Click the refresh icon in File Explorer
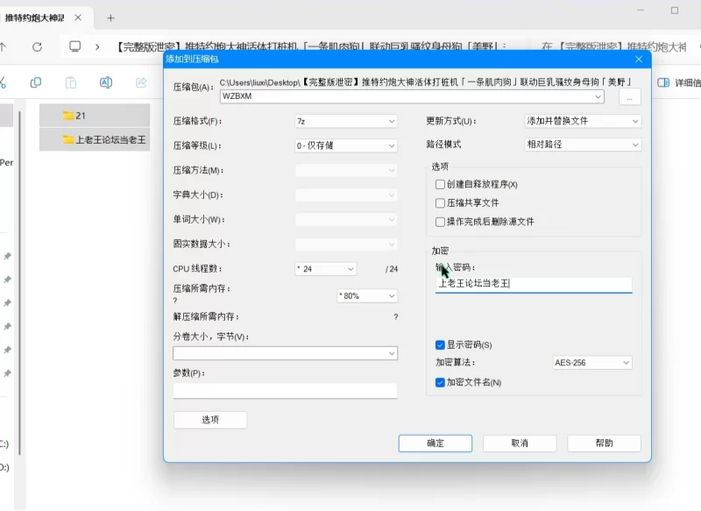 coord(37,46)
